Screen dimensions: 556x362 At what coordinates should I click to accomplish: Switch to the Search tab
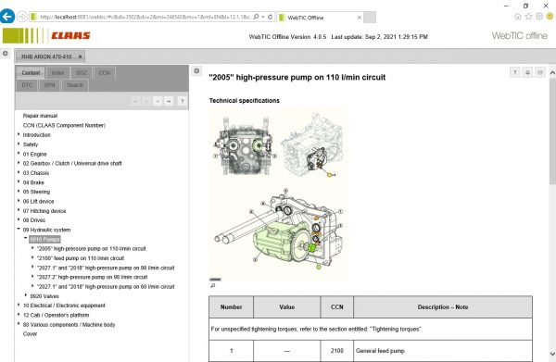tap(75, 85)
